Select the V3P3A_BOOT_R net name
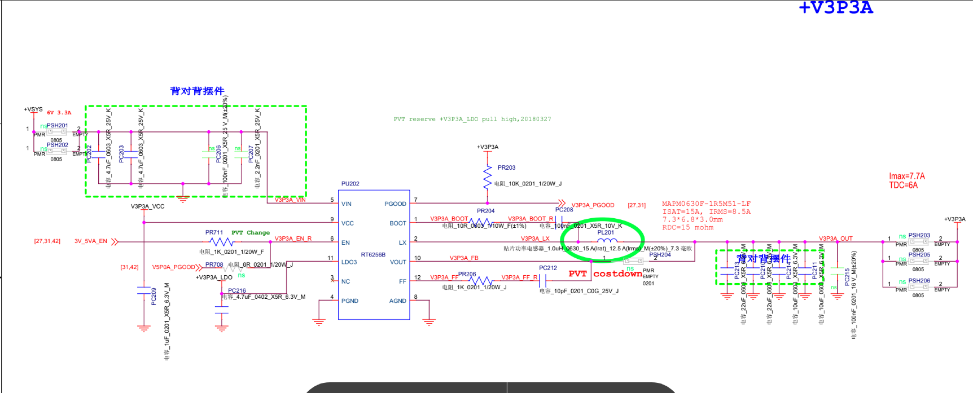973x393 pixels. pyautogui.click(x=531, y=219)
